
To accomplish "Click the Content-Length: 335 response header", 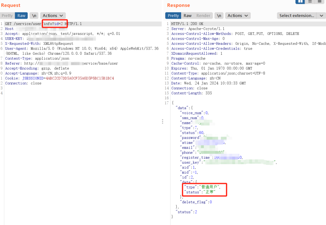I will pos(191,93).
